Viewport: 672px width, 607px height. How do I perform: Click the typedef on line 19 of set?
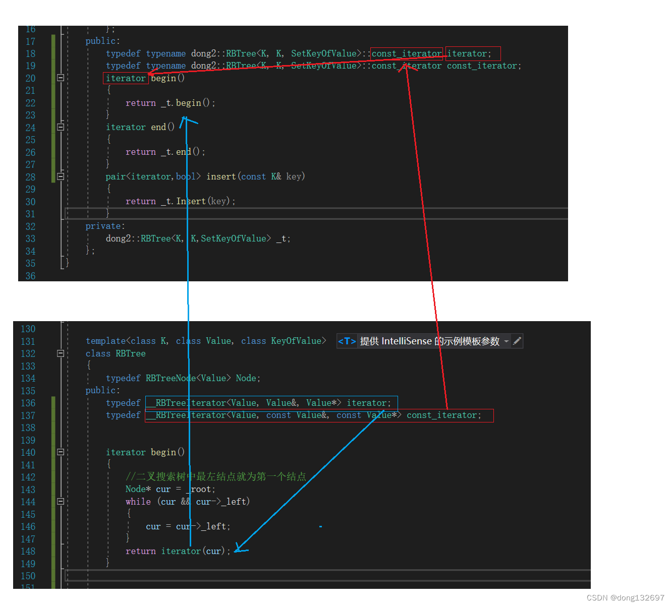pos(314,66)
